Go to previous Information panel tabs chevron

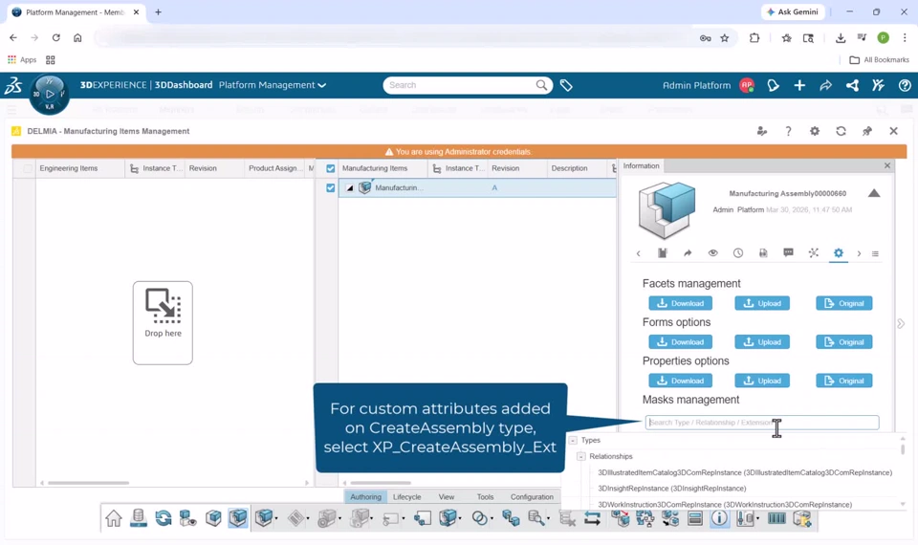point(638,253)
